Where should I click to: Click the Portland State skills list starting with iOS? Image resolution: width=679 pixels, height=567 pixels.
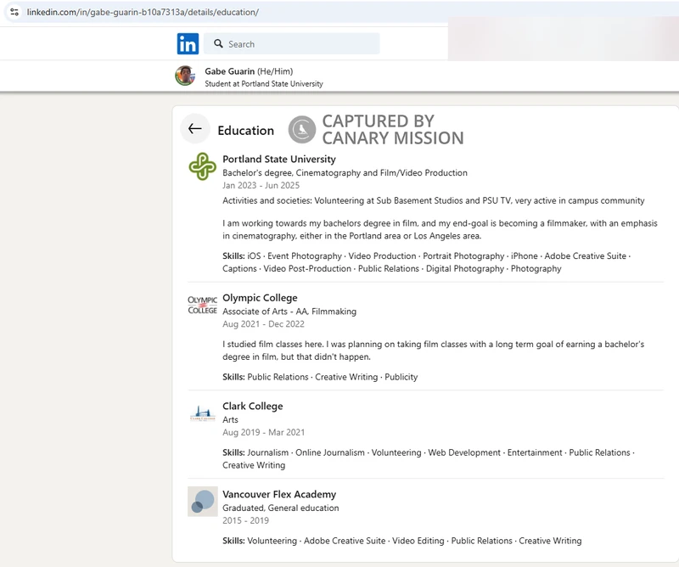pyautogui.click(x=427, y=262)
